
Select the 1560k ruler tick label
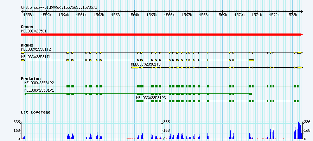[64, 15]
